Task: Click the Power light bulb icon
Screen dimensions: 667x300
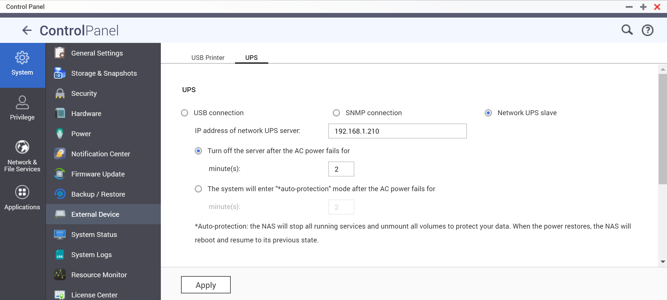Action: (60, 134)
